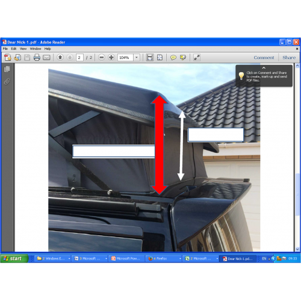Zoom out with the minus button
The image size is (301, 301).
(102, 57)
